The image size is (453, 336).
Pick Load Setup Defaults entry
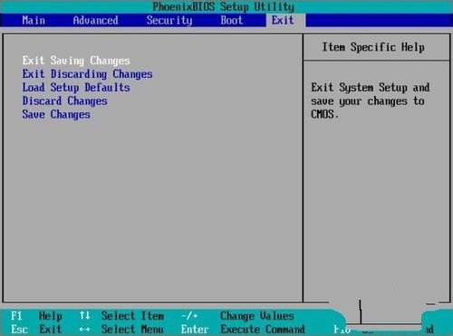(x=76, y=88)
